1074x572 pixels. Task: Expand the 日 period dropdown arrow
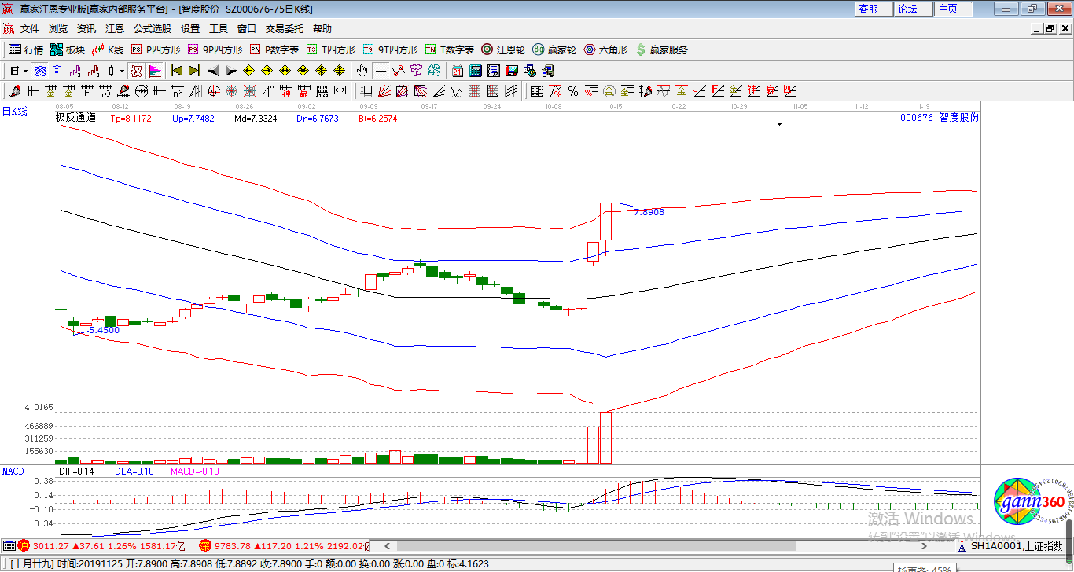(x=25, y=71)
